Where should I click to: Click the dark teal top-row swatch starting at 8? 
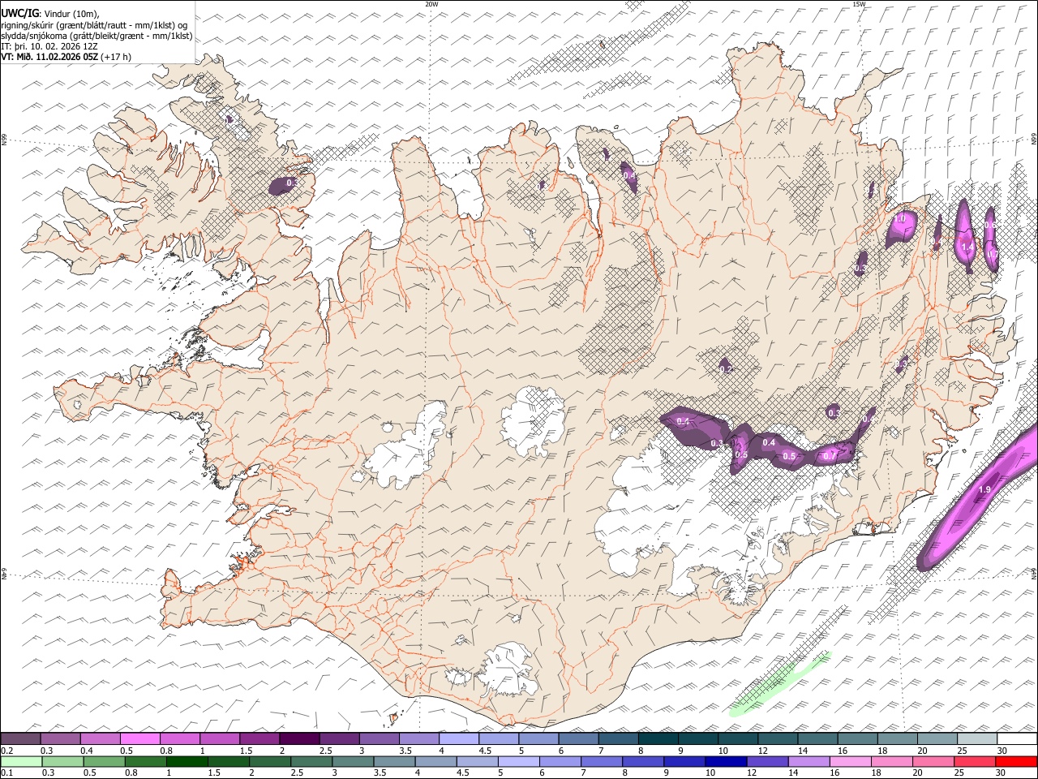click(658, 739)
